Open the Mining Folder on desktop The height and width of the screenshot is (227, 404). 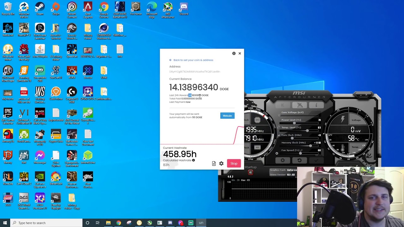[x=88, y=31]
